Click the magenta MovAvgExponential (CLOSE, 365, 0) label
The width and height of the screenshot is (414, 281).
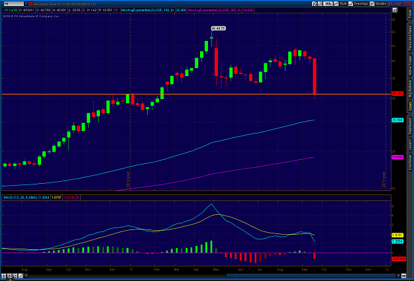pos(215,10)
